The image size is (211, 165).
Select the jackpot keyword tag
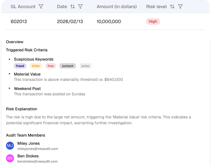[x=68, y=66]
